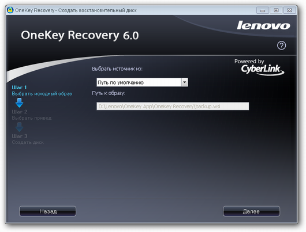Close the OneKey Recovery window
Image resolution: width=306 pixels, height=232 pixels.
point(290,10)
